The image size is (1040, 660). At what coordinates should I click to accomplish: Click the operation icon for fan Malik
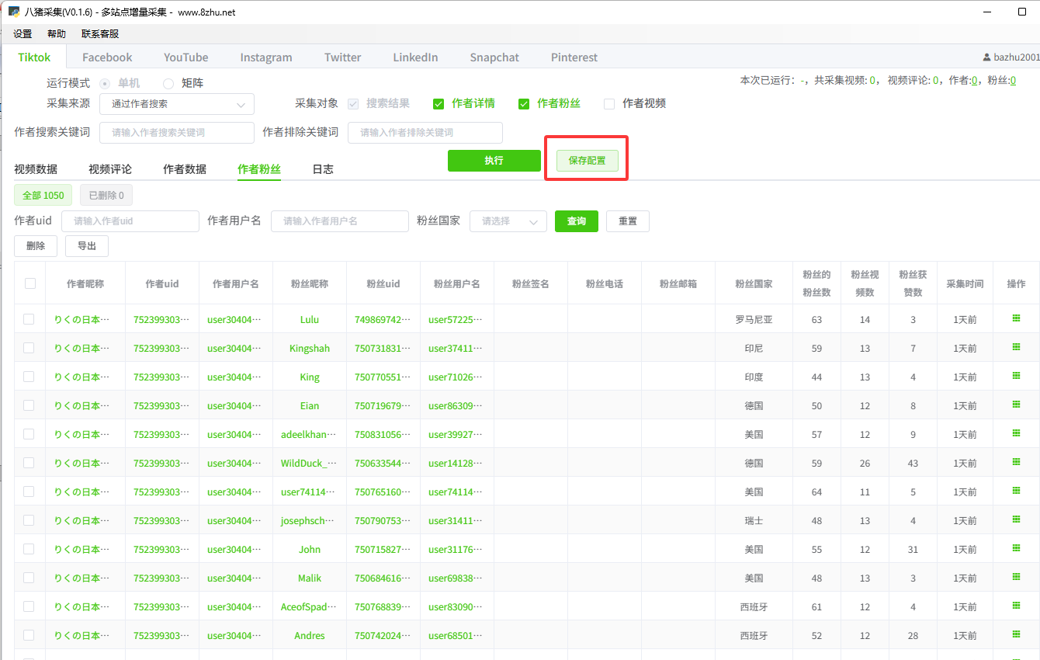(x=1016, y=577)
